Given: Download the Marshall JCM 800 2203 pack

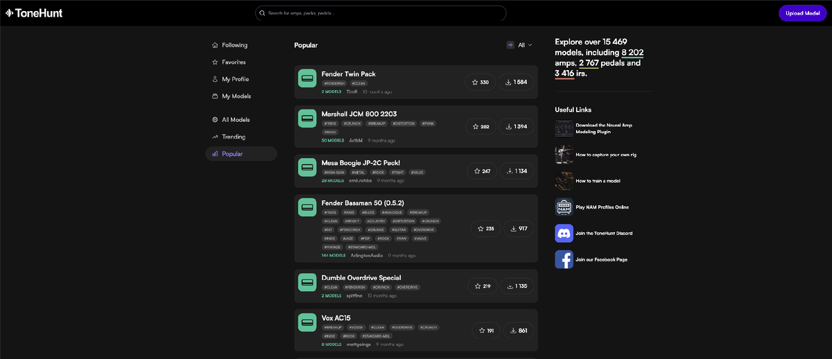Looking at the screenshot, I should (516, 126).
